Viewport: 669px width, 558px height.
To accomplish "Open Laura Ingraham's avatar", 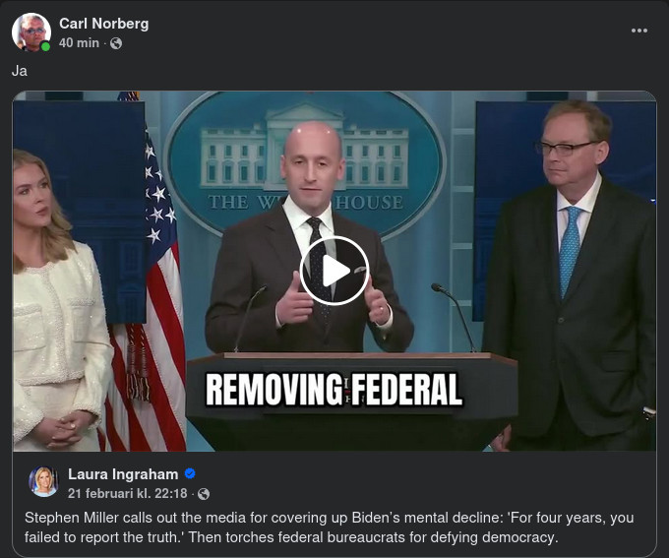I will [x=43, y=481].
